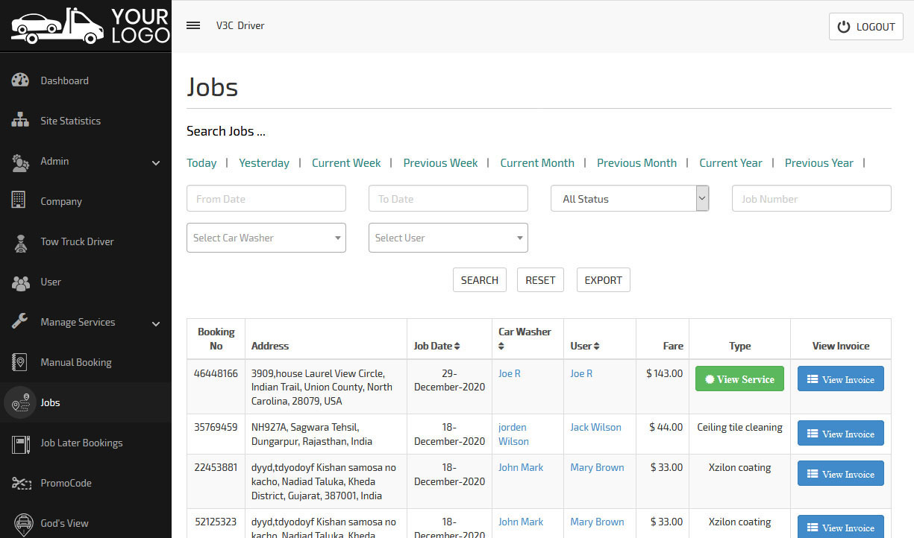This screenshot has width=914, height=538.
Task: Sort table by Job Date arrows
Action: pos(457,346)
